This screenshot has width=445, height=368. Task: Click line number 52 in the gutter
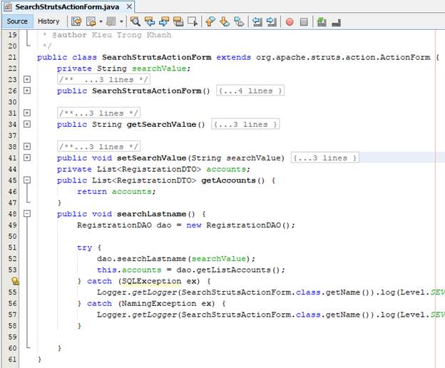tap(12, 259)
